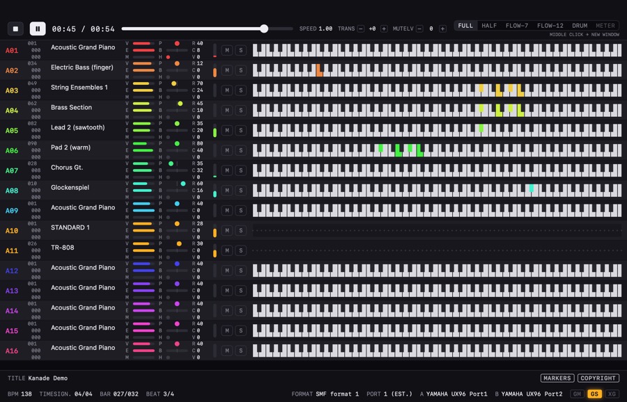Viewport: 627px width, 402px height.
Task: Click the A16 channel label
Action: point(12,351)
